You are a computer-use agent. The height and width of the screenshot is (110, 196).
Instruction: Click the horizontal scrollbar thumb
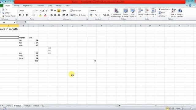[156, 106]
